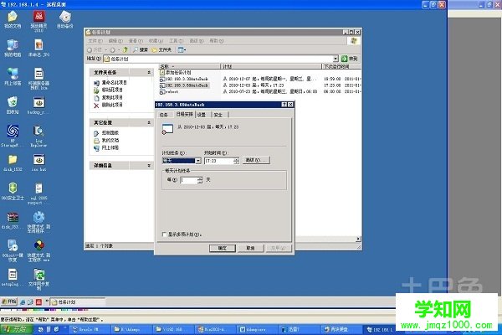
Task: Open the address bar dropdown arrow
Action: 336,59
